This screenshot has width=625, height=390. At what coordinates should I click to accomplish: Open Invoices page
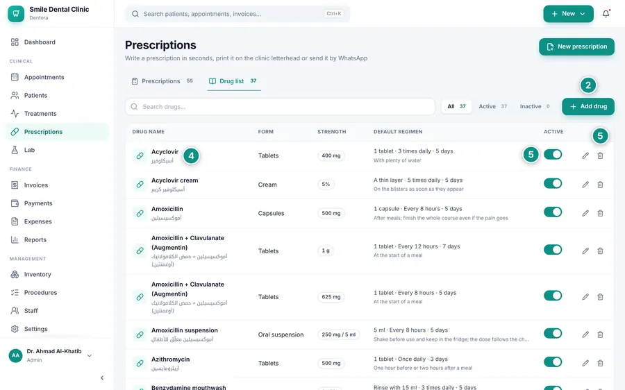pyautogui.click(x=57, y=185)
